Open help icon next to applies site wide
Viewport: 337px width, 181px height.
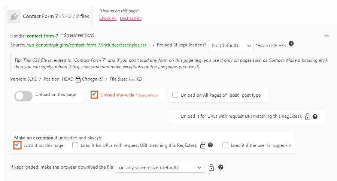pyautogui.click(x=291, y=43)
